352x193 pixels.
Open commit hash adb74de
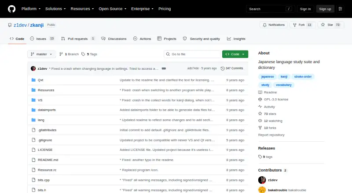point(193,68)
